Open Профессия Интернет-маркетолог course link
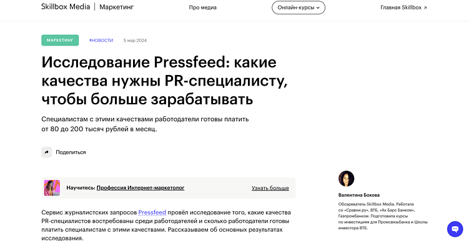Image resolution: width=469 pixels, height=243 pixels. pyautogui.click(x=141, y=188)
